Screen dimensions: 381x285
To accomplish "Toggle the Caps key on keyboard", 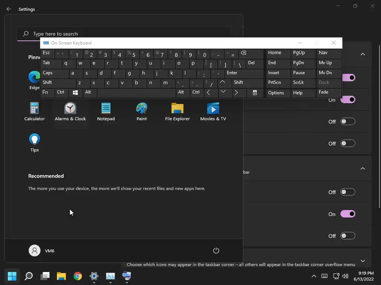I will coord(55,73).
